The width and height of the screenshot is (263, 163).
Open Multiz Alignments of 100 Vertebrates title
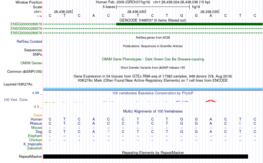click(x=153, y=111)
